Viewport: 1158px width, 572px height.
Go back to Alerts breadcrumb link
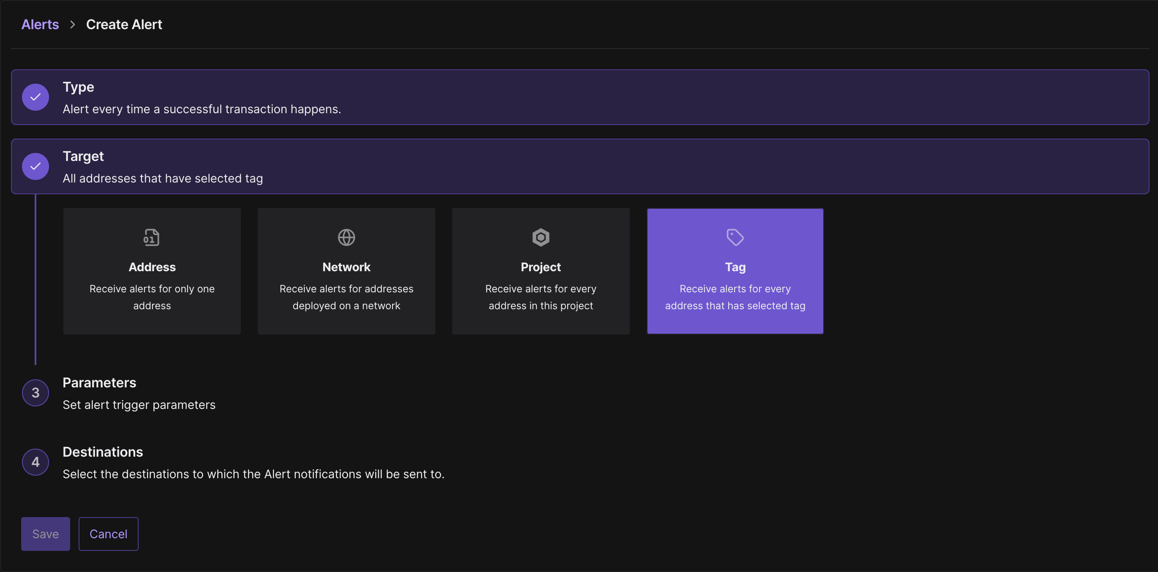(x=40, y=24)
